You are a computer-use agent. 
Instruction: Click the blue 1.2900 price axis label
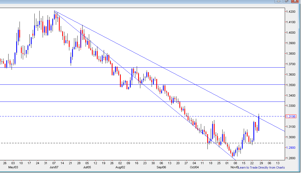tap(291, 148)
